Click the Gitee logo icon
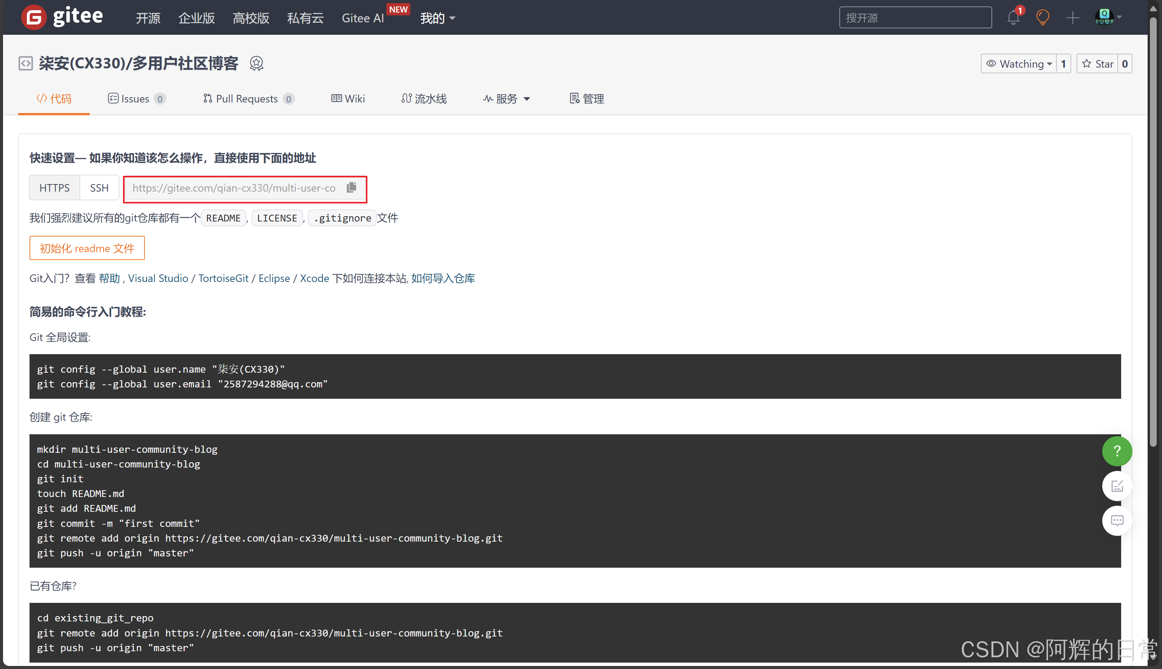Screen dimensions: 1162x669 [x=34, y=17]
